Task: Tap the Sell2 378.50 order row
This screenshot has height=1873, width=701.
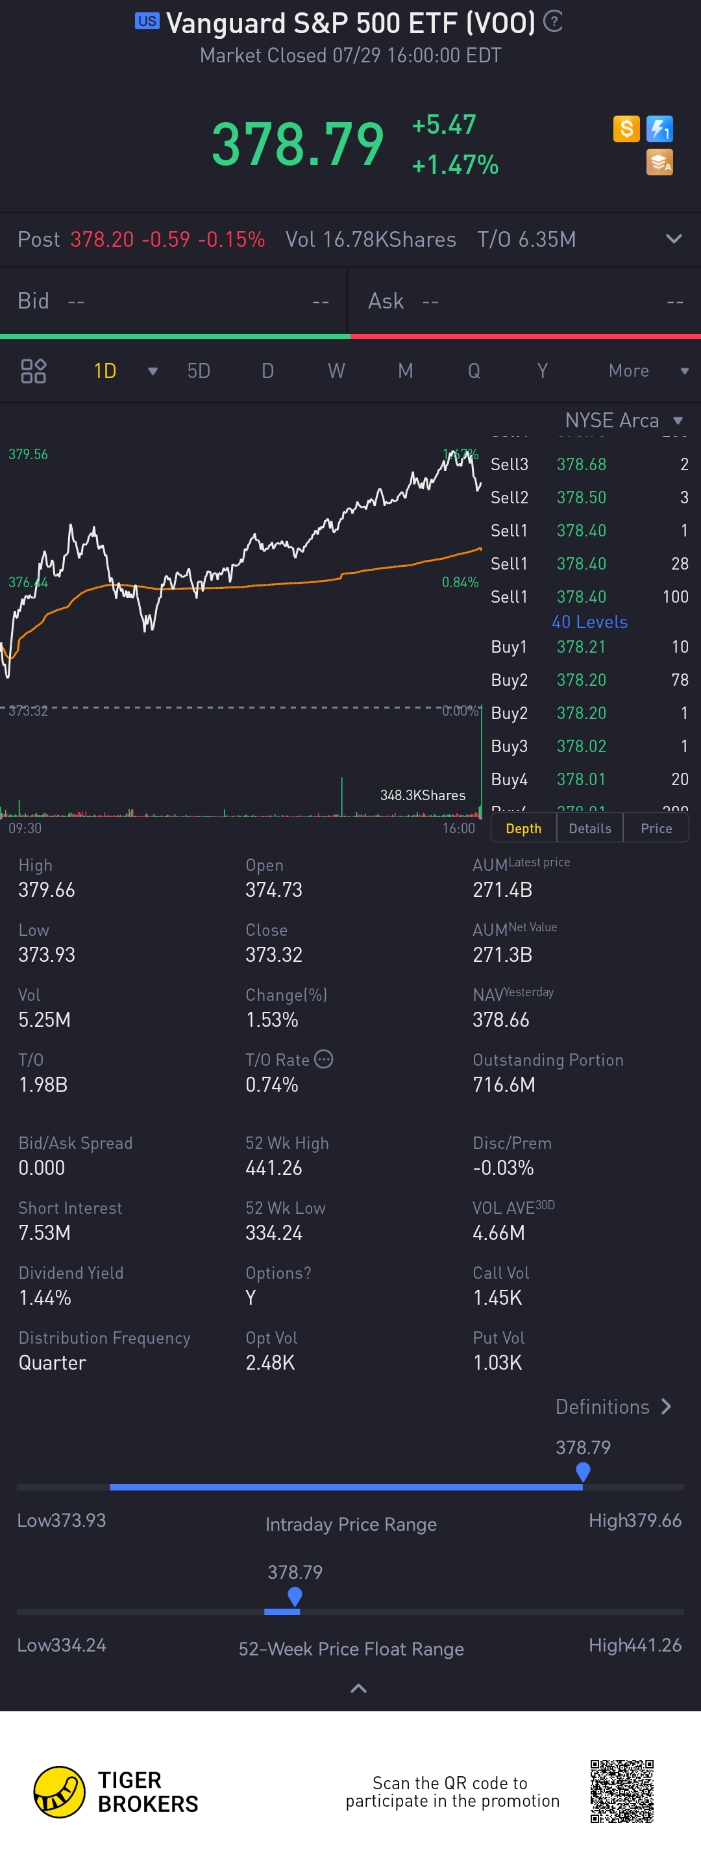Action: [x=589, y=497]
